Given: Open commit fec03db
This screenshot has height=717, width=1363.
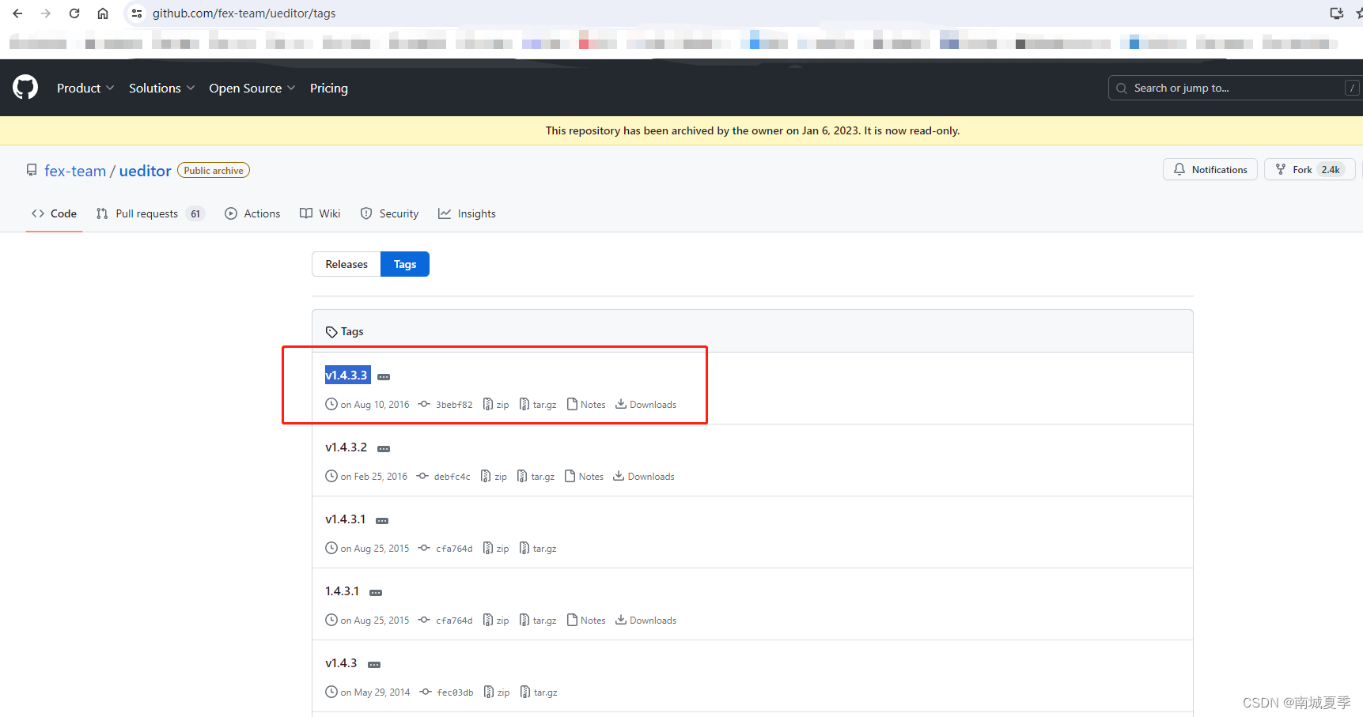Looking at the screenshot, I should (446, 692).
